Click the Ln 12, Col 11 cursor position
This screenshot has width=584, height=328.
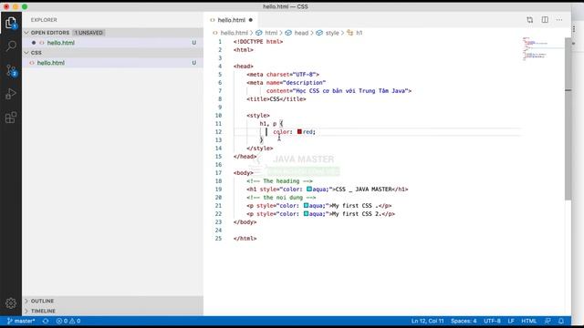[x=427, y=321]
